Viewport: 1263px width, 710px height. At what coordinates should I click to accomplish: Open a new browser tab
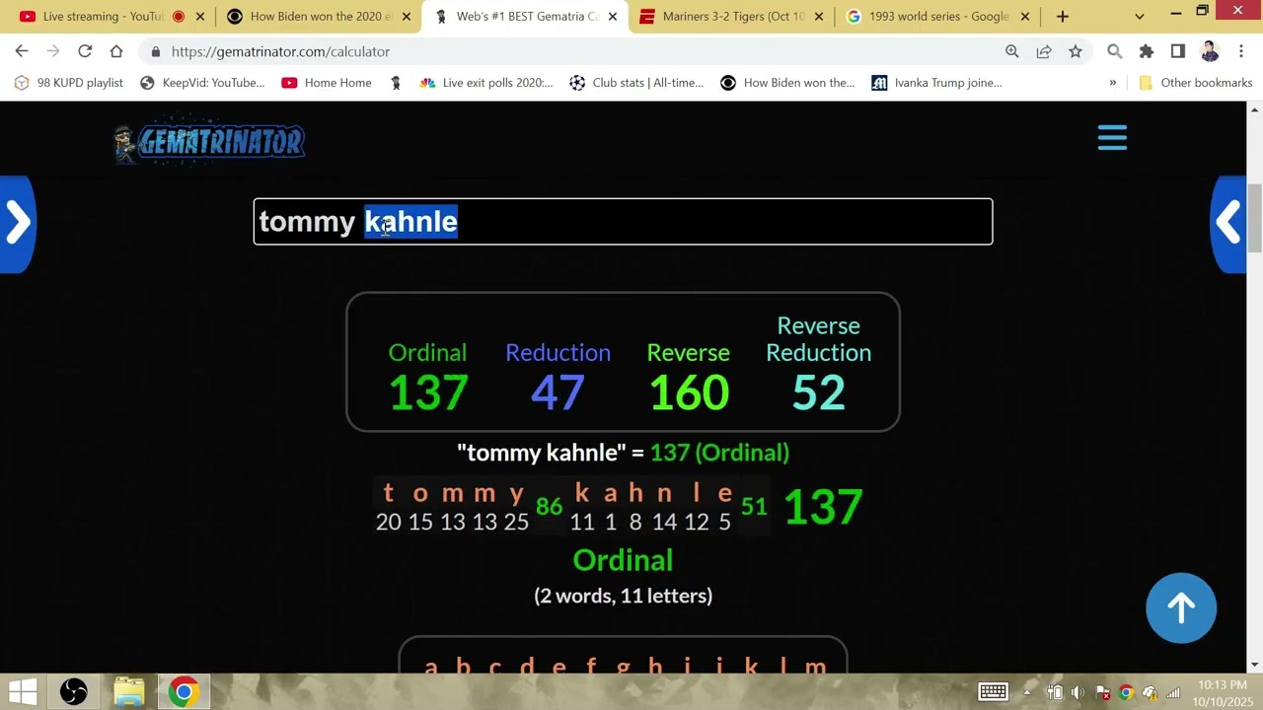click(x=1063, y=17)
